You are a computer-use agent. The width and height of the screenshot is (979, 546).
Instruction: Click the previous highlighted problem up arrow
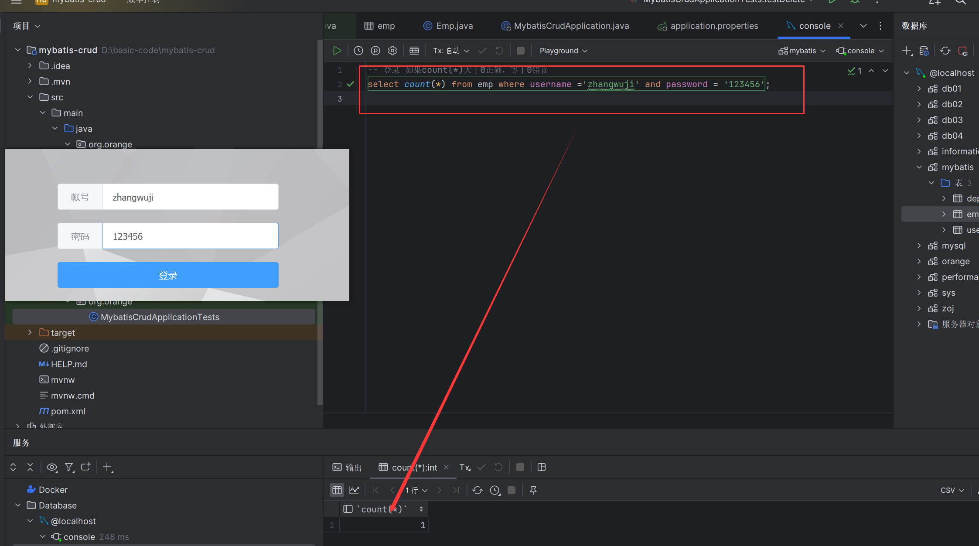coord(871,71)
